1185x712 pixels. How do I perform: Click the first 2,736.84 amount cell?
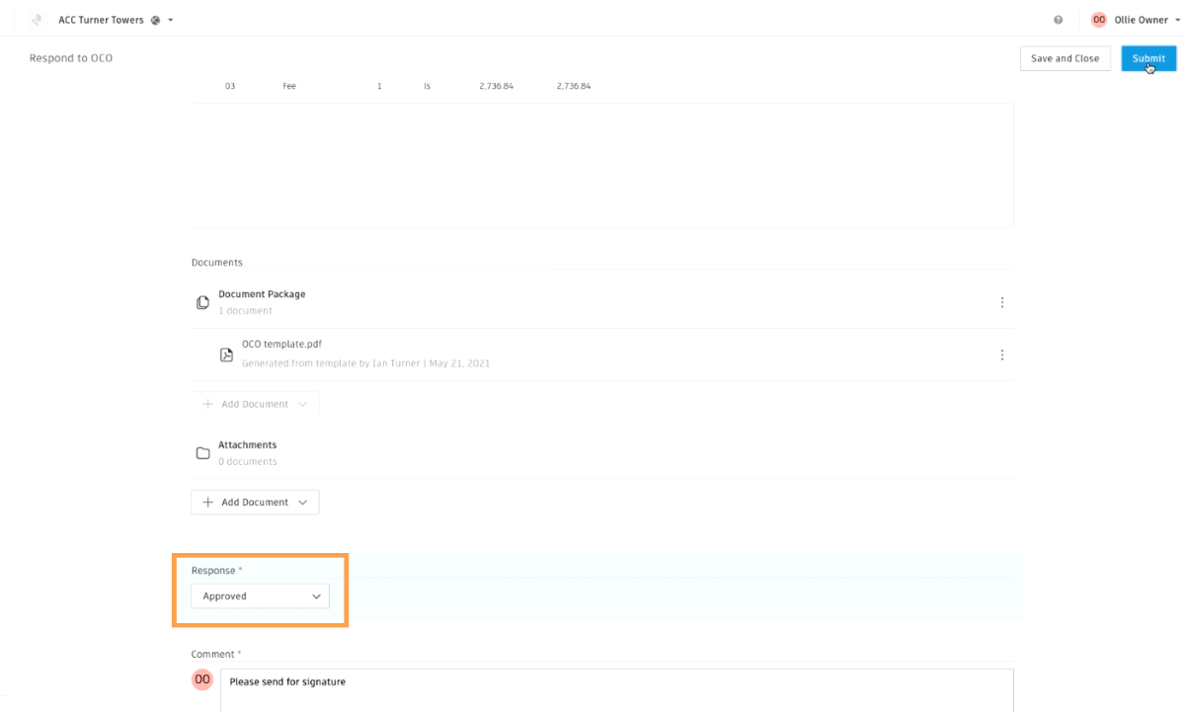496,87
